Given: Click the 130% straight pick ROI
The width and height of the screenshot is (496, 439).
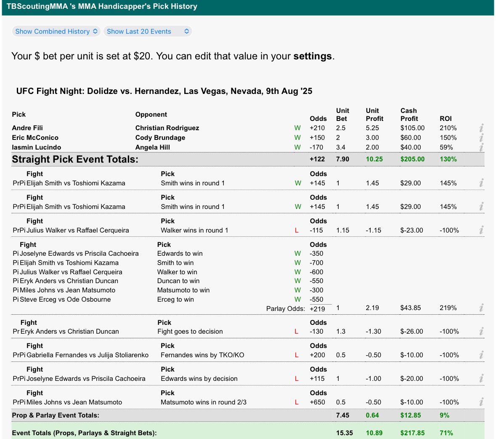Looking at the screenshot, I should [448, 159].
